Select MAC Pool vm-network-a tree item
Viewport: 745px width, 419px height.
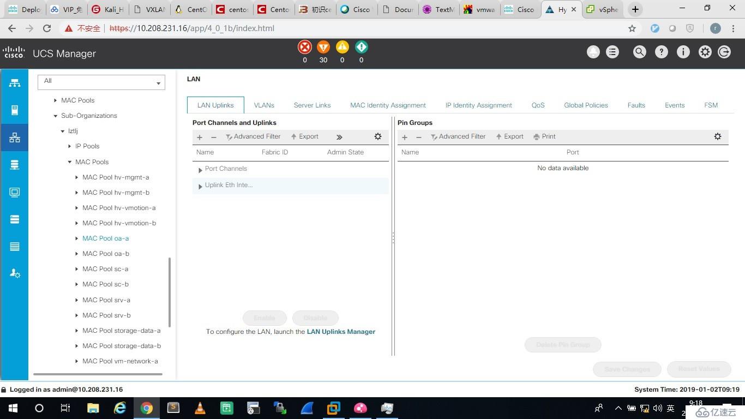tap(120, 361)
